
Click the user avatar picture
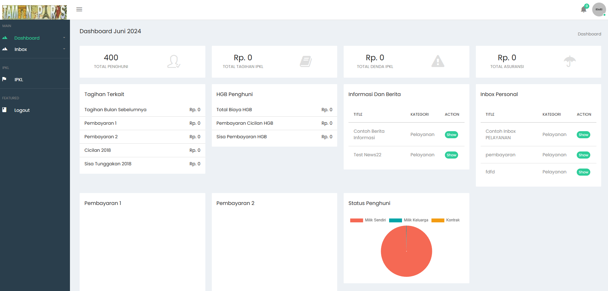pyautogui.click(x=599, y=9)
